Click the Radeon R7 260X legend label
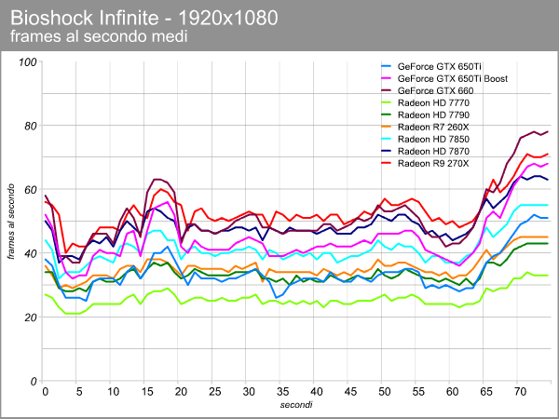 point(433,128)
